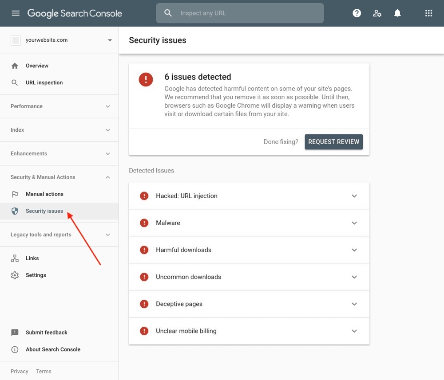Viewport: 444px width, 380px height.
Task: Click the Help question mark icon
Action: 357,13
